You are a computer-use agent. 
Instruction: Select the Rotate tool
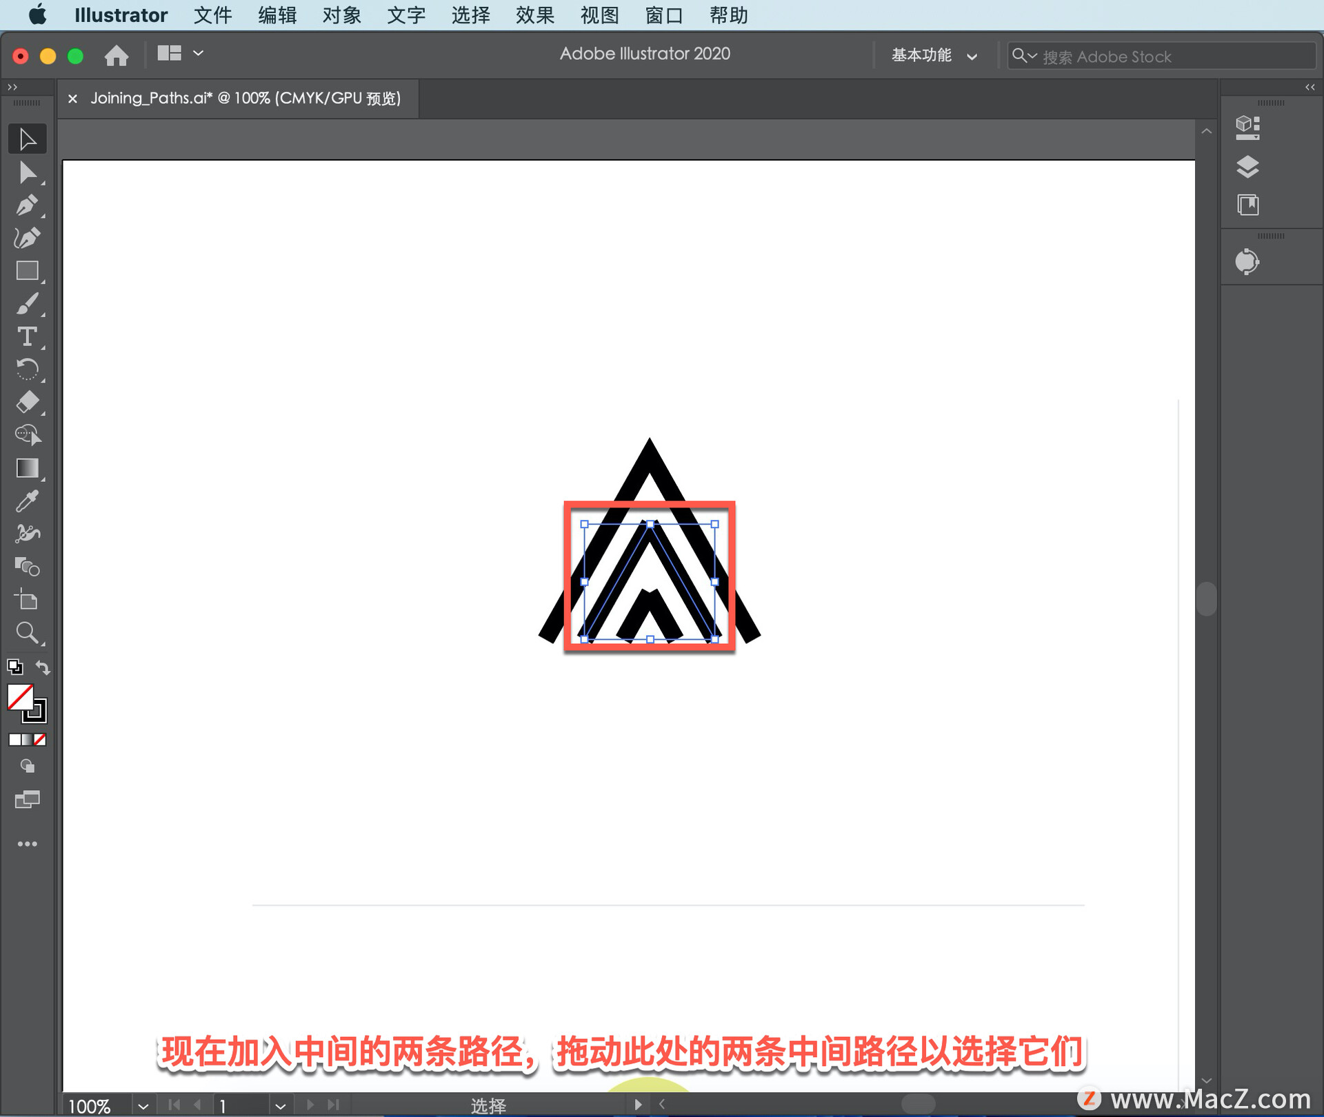click(x=28, y=370)
